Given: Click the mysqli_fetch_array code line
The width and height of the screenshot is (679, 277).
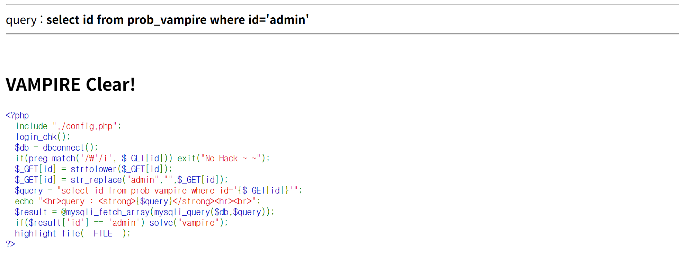Looking at the screenshot, I should point(144,212).
